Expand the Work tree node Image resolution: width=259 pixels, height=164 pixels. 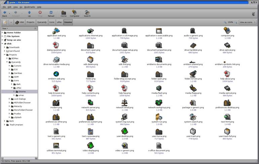click(5, 121)
